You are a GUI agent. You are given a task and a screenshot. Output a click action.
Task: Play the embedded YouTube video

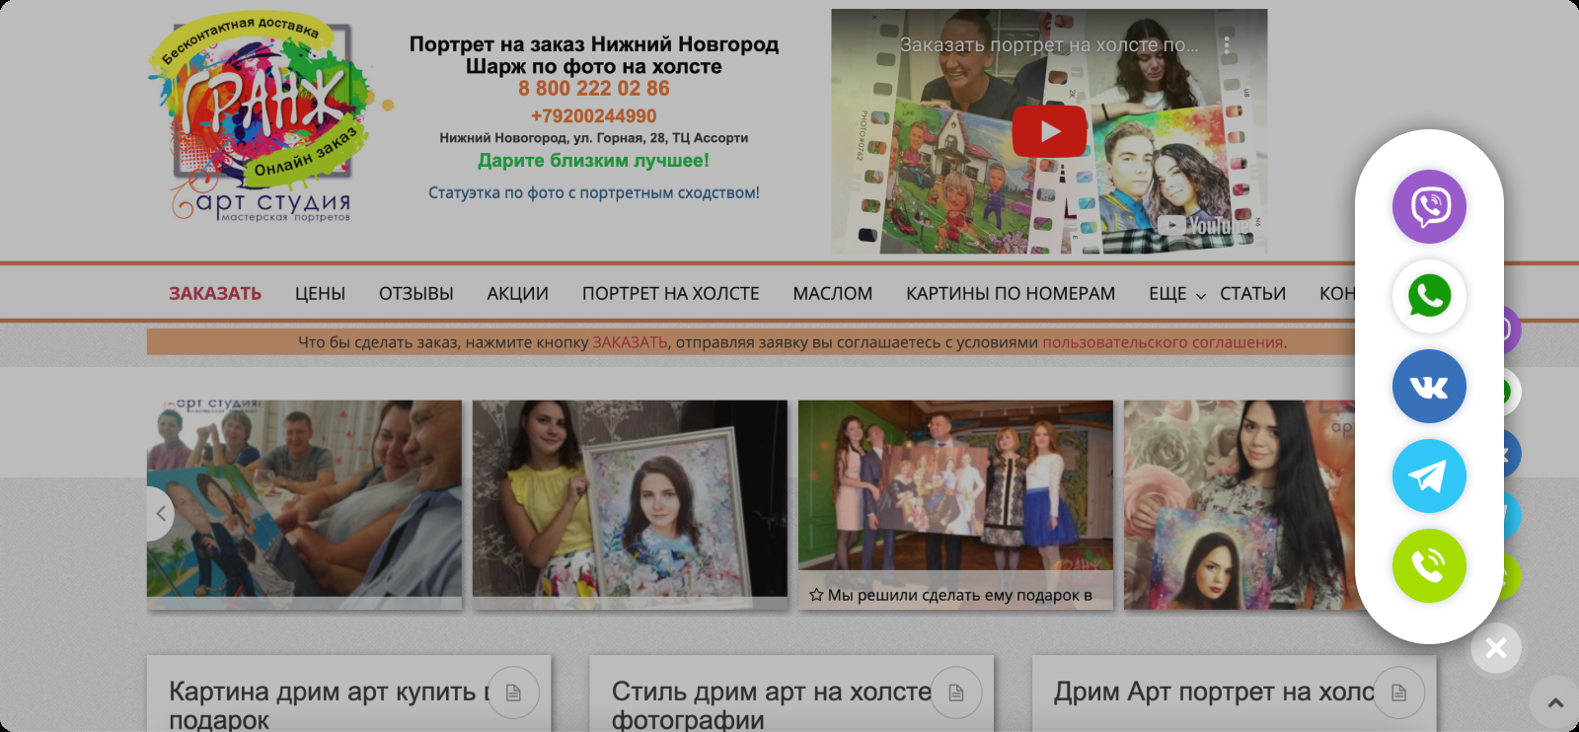point(1049,131)
